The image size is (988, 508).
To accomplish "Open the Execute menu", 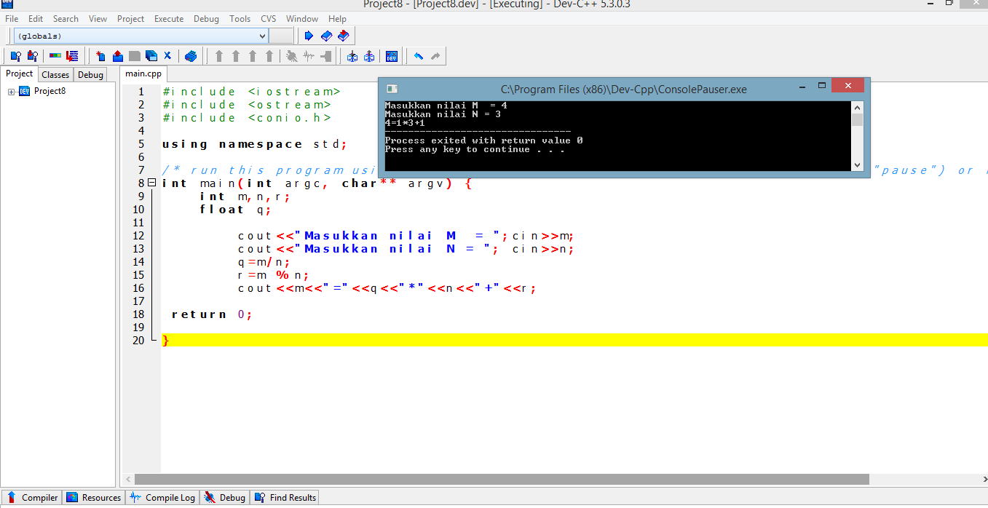I will [x=169, y=19].
